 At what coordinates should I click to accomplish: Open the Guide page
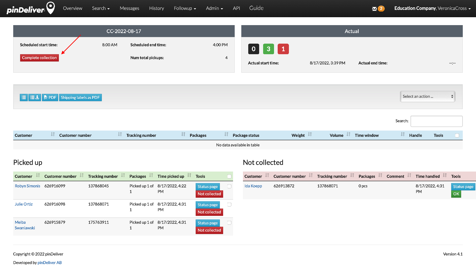coord(257,8)
